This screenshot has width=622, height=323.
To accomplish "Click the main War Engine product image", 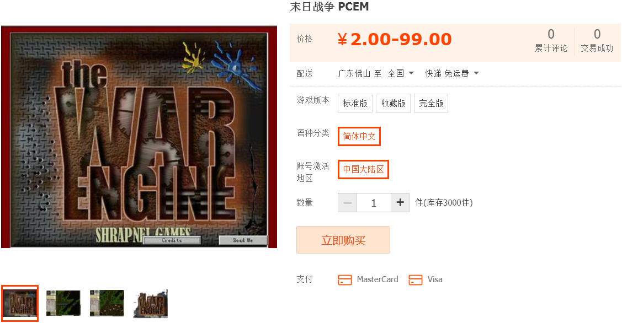I will tap(139, 137).
